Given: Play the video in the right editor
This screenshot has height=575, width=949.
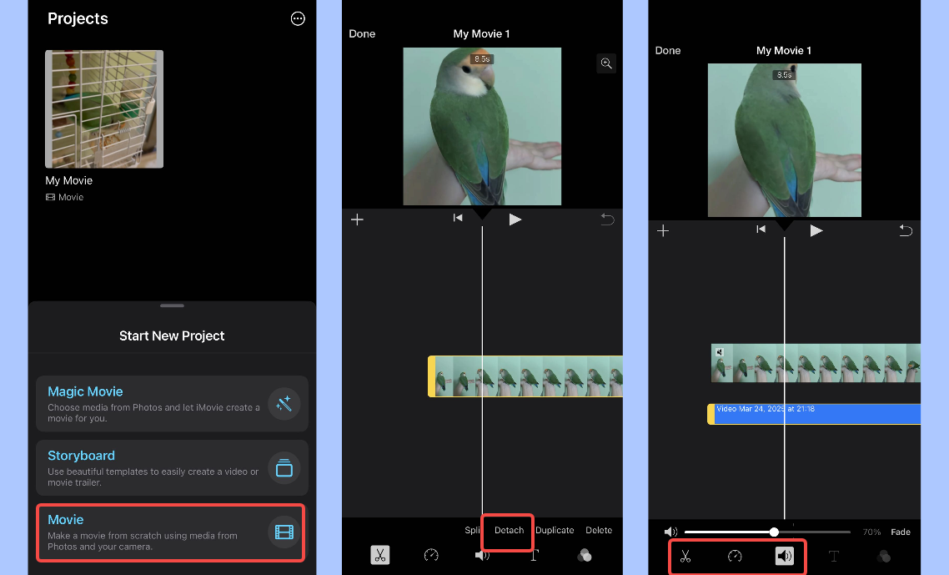Looking at the screenshot, I should tap(816, 231).
